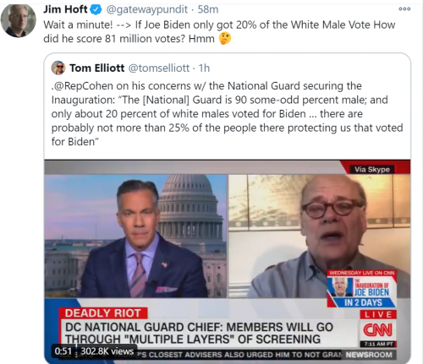Open the @tomselliott handle

159,68
